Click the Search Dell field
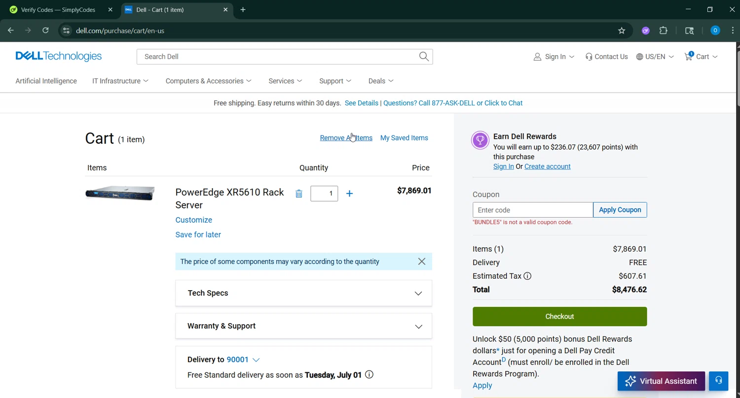The image size is (740, 398). click(278, 57)
